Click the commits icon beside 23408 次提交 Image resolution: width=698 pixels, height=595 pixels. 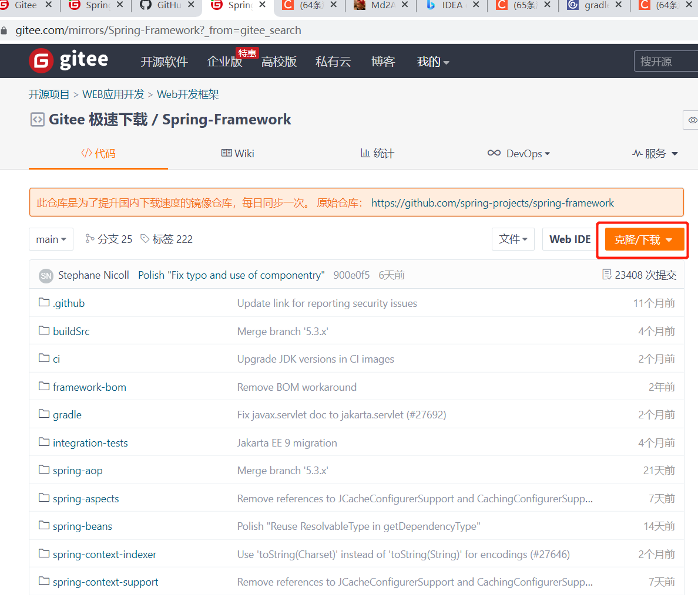(x=607, y=275)
